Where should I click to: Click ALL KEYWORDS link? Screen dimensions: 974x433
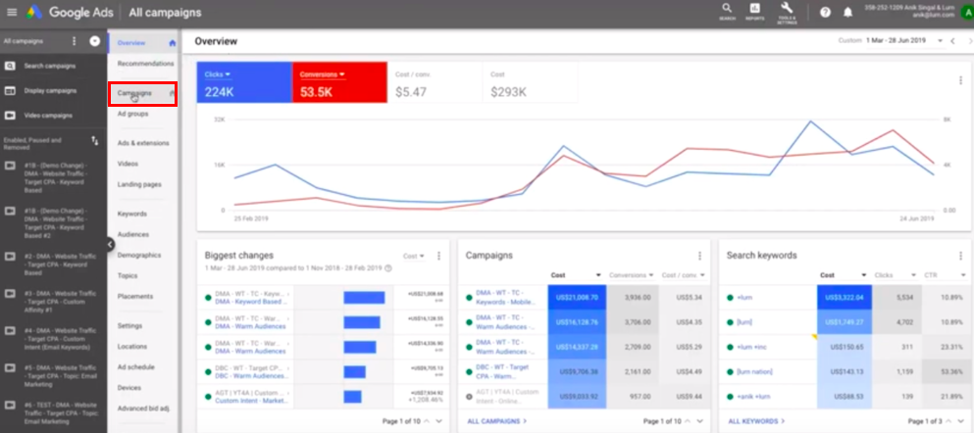(756, 421)
